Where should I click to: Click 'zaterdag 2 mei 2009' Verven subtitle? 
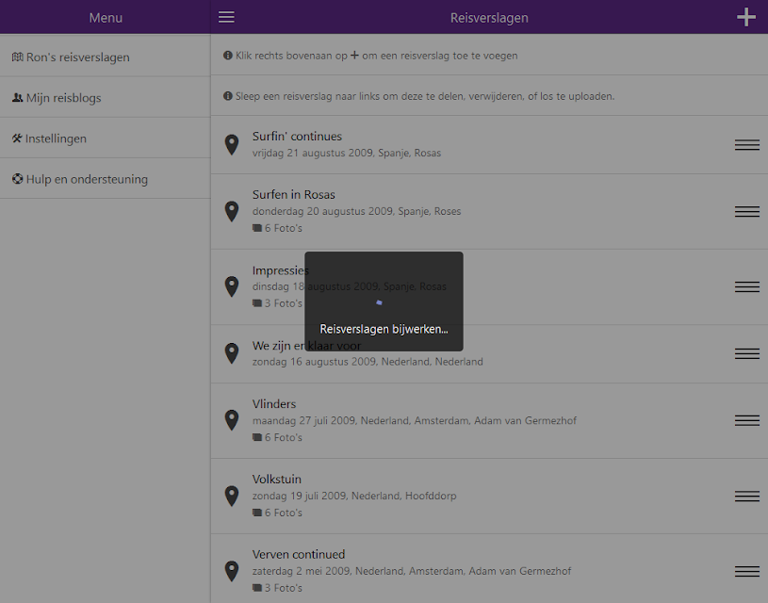pyautogui.click(x=412, y=571)
